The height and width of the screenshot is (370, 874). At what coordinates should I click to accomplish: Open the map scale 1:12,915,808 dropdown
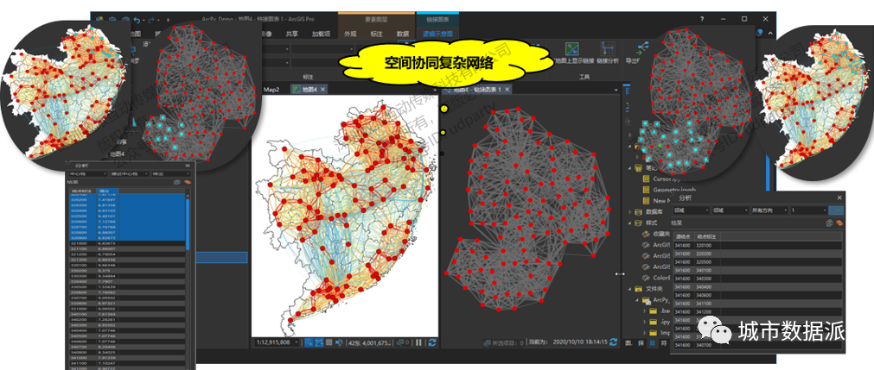coord(296,342)
